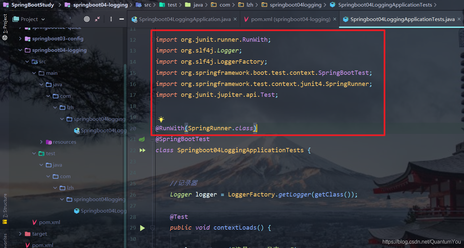Click the //记录器 comment line
Screen dimensions: 464x248
pos(184,183)
